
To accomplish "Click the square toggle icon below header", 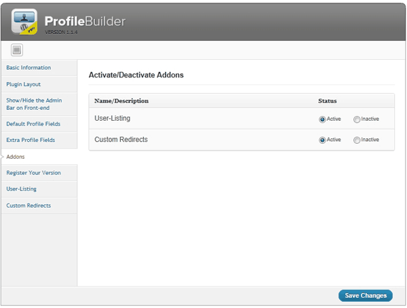I will (17, 50).
